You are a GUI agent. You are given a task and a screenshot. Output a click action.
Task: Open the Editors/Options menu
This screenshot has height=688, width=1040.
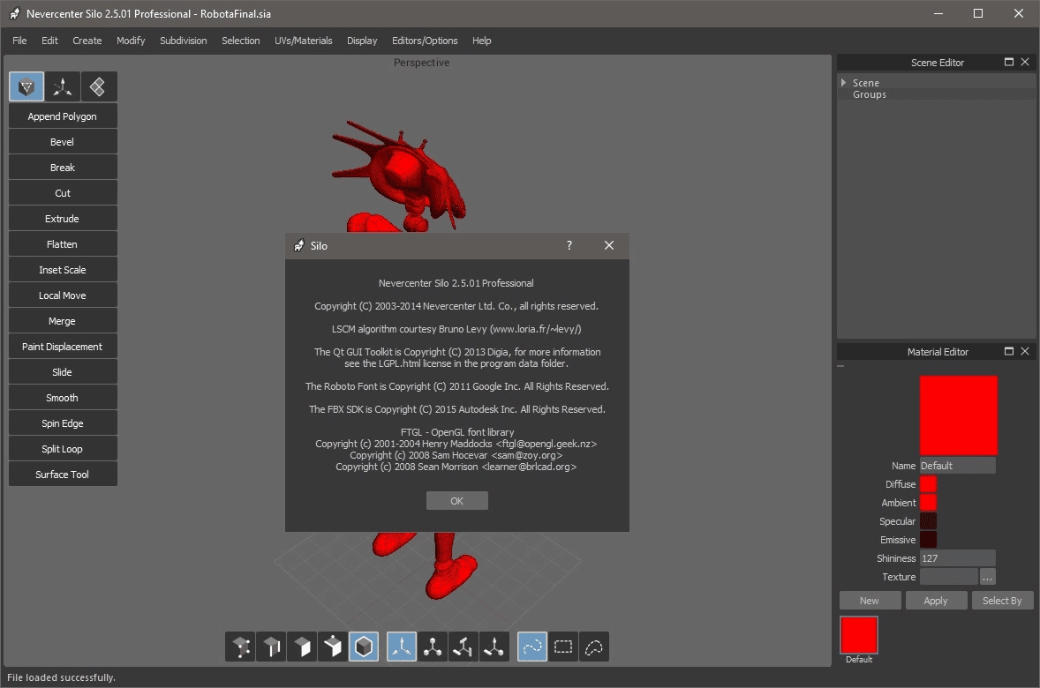tap(425, 41)
